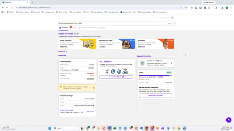This screenshot has width=234, height=131.
Task: Open the Kolmeo Web Portal bookmark
Action: pyautogui.click(x=128, y=12)
